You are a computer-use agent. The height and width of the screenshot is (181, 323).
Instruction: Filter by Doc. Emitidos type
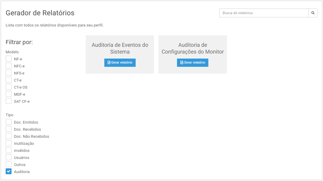tap(9, 122)
